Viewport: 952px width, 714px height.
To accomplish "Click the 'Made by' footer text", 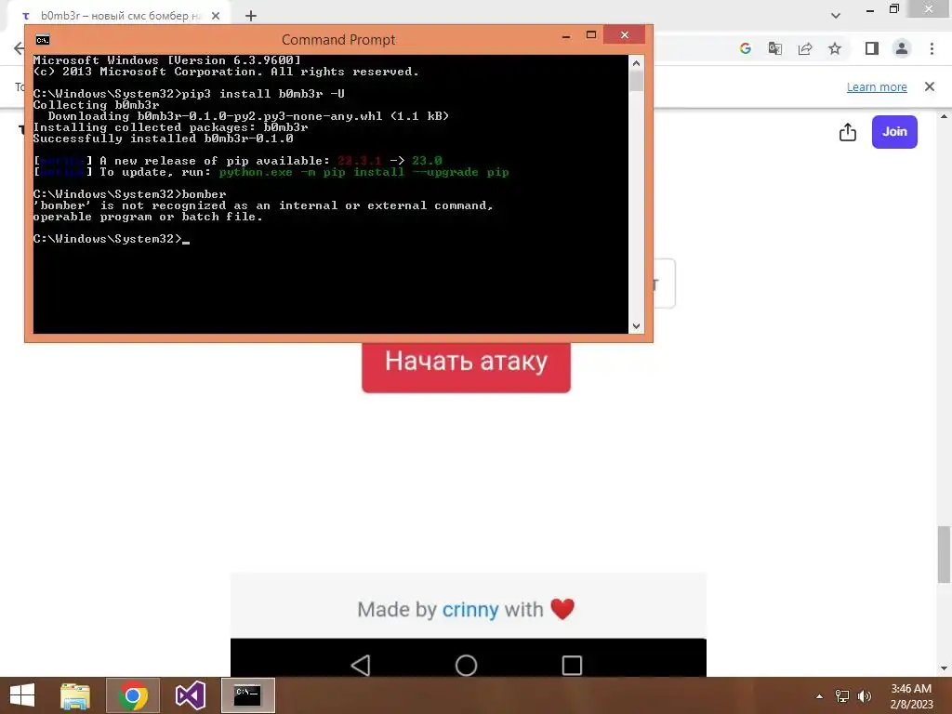I will (x=397, y=609).
